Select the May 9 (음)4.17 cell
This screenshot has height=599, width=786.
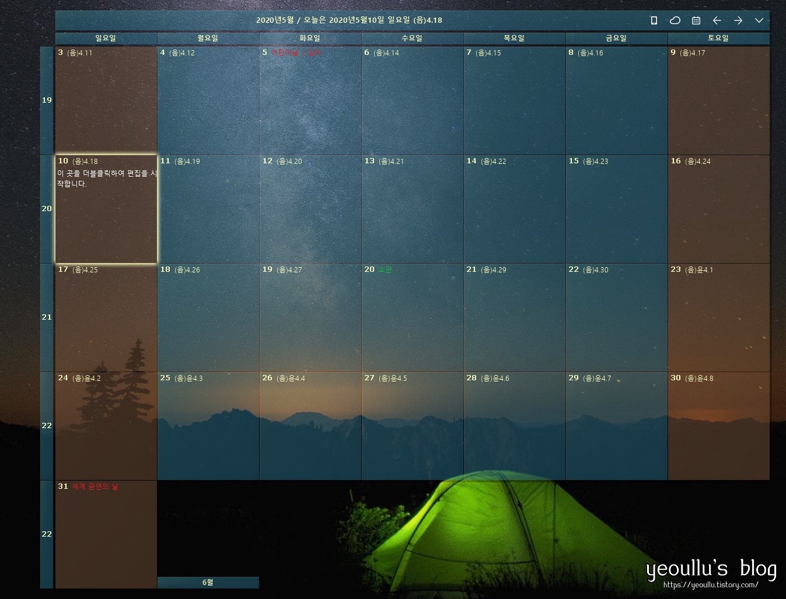tap(719, 100)
